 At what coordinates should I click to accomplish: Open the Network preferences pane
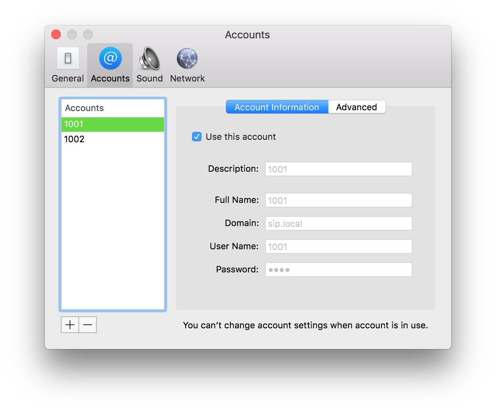click(x=187, y=65)
